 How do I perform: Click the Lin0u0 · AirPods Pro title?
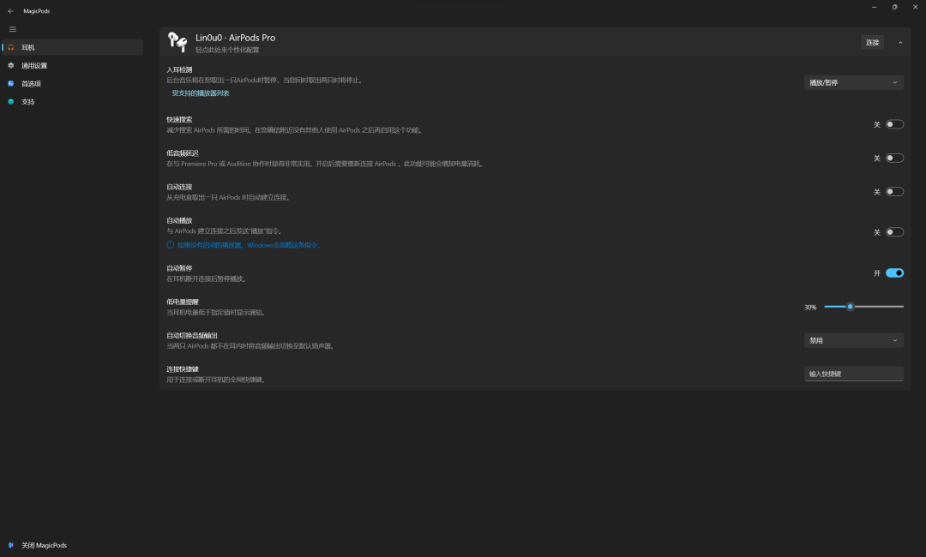[235, 38]
